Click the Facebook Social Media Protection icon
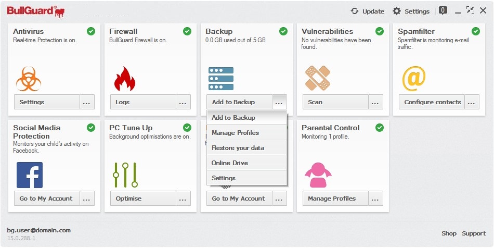The width and height of the screenshot is (494, 248). 30,175
